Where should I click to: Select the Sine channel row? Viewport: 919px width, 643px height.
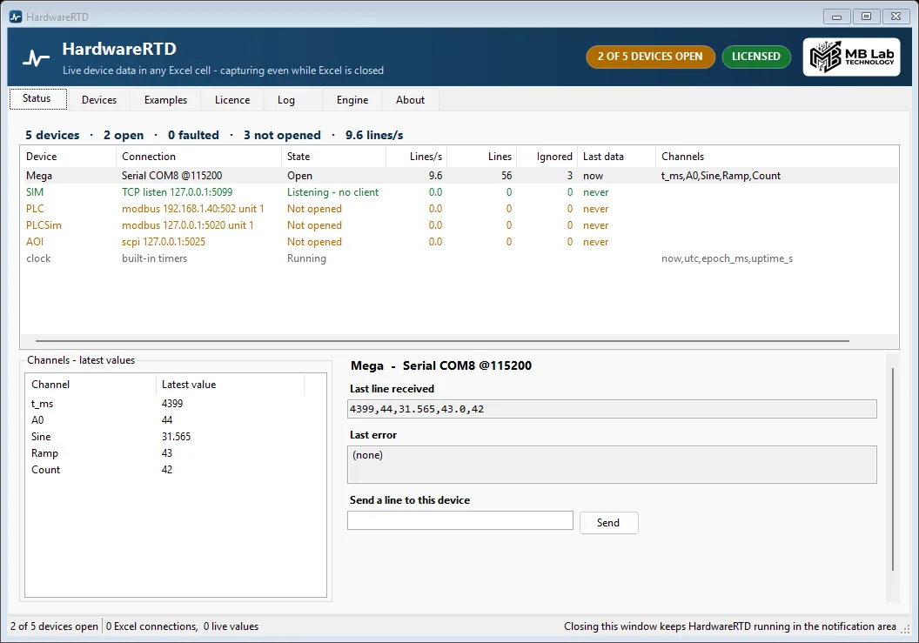175,437
